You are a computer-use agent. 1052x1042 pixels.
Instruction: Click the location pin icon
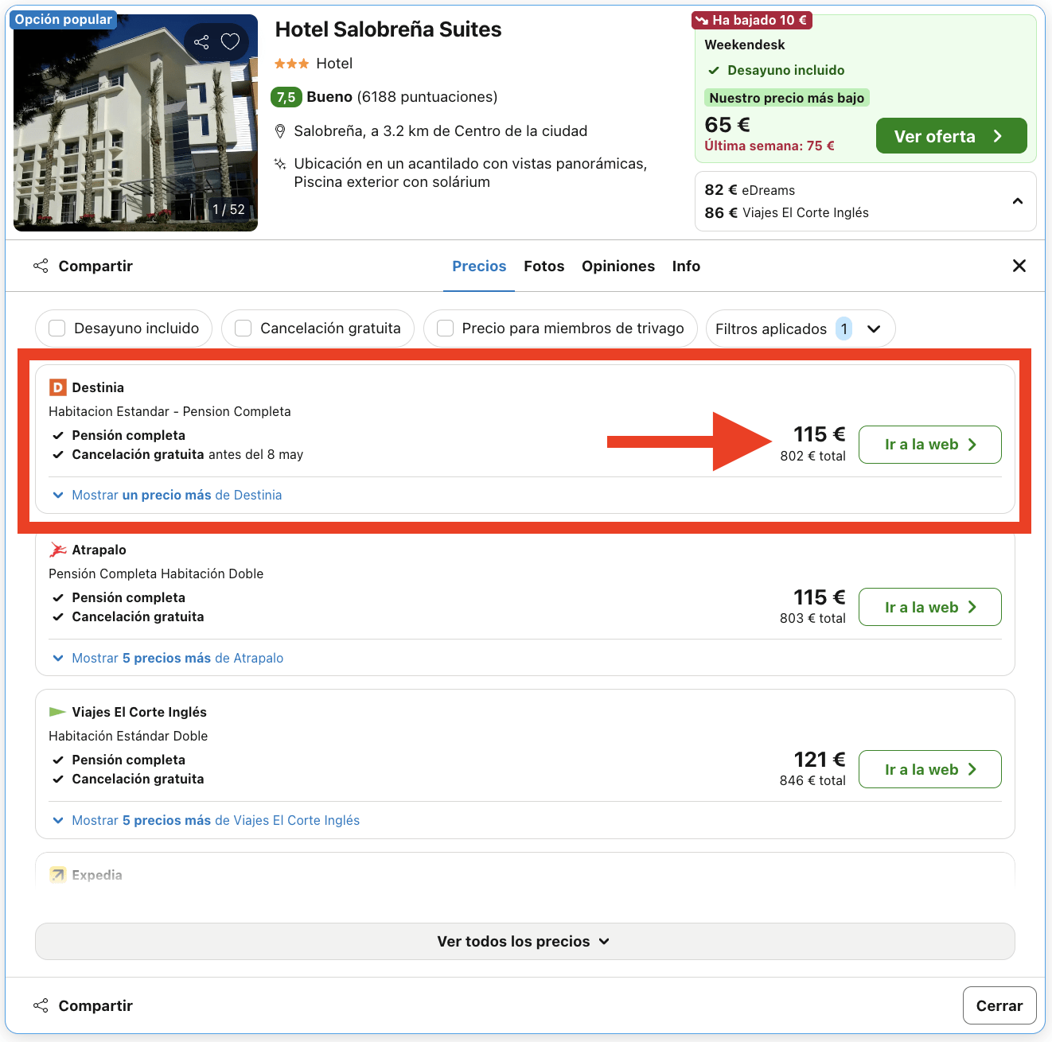point(280,130)
